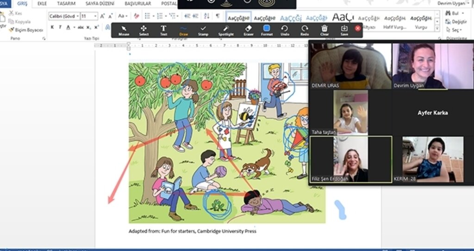Screen dimensions: 474x251
Task: Open the Calibri font name dropdown
Action: pyautogui.click(x=77, y=16)
